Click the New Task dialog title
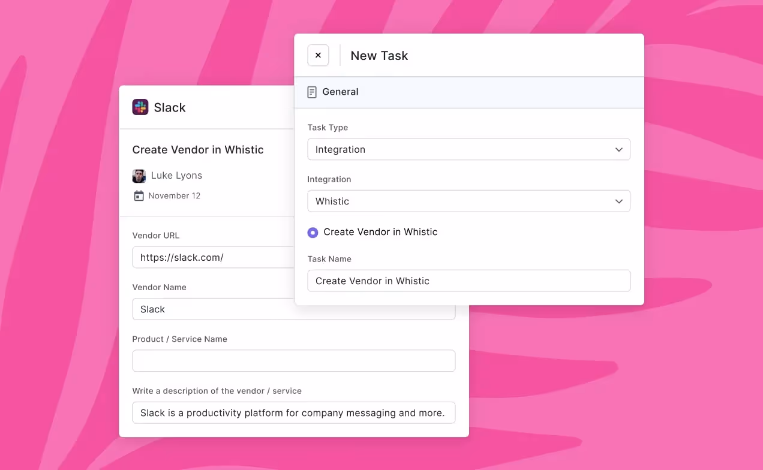Viewport: 763px width, 470px height. coord(379,56)
